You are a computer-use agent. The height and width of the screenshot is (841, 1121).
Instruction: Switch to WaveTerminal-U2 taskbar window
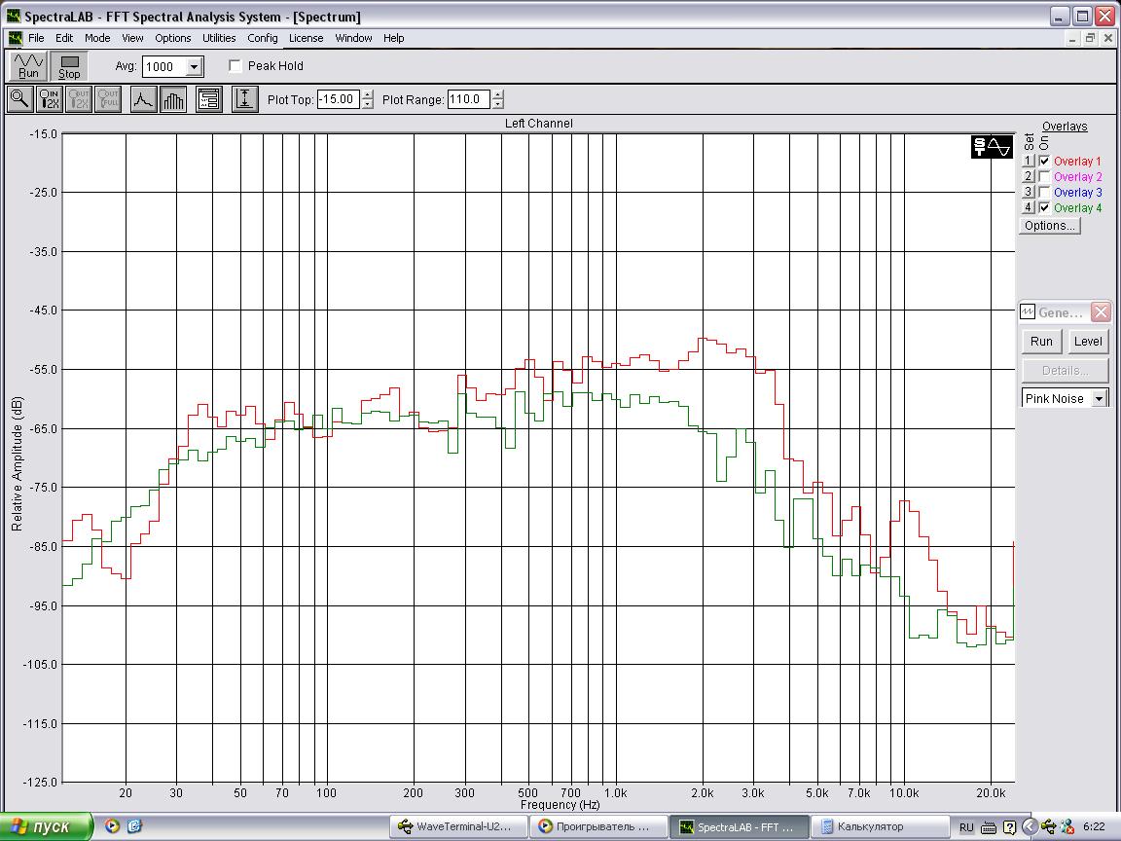click(456, 826)
